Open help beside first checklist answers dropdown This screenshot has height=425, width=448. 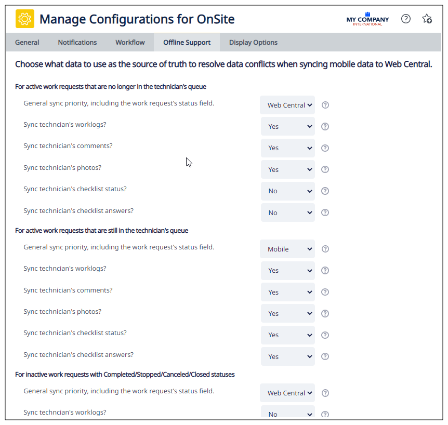tap(325, 212)
